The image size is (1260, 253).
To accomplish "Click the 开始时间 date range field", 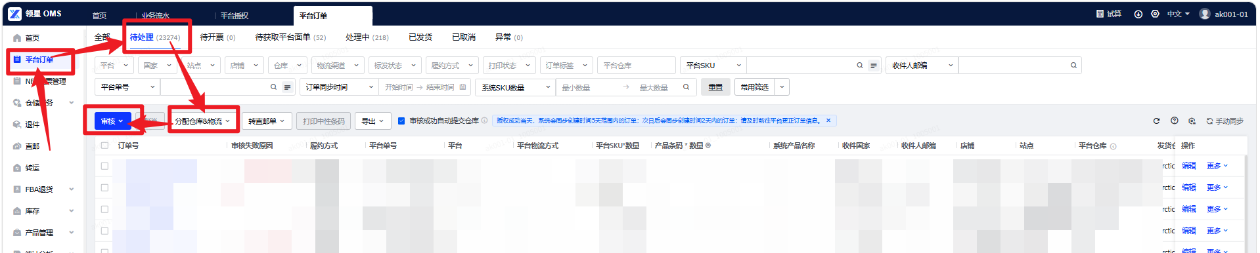I will point(399,87).
